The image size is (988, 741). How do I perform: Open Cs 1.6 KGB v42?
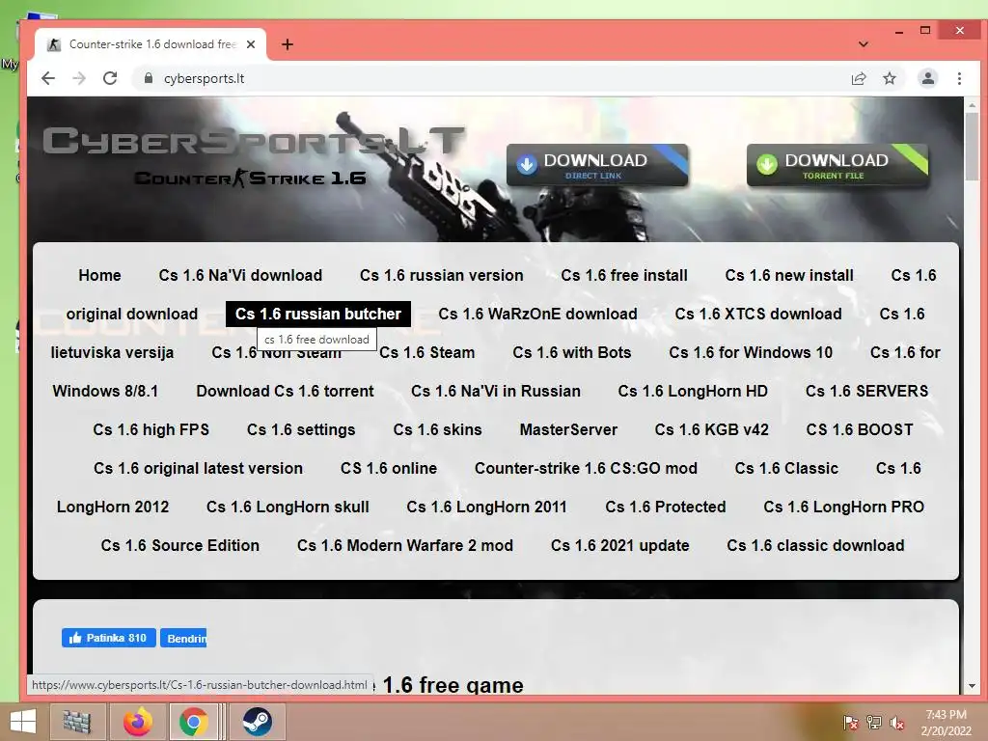point(712,429)
